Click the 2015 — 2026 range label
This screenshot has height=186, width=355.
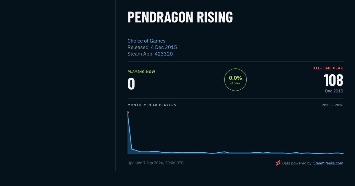tap(333, 105)
